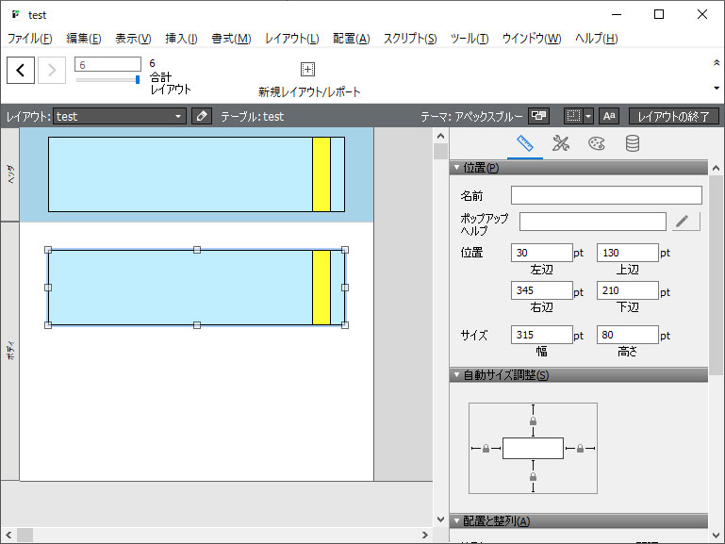This screenshot has height=544, width=725.
Task: Select the light blue rectangle in header
Action: 180,174
